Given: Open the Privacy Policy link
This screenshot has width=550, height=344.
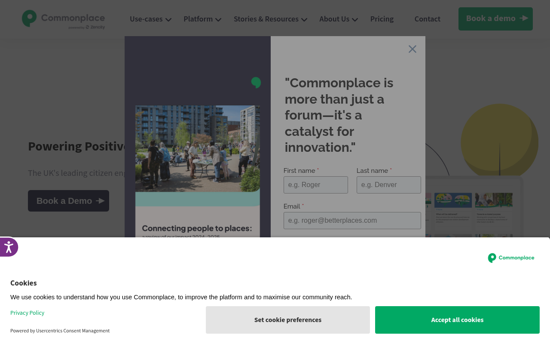Looking at the screenshot, I should [x=27, y=313].
